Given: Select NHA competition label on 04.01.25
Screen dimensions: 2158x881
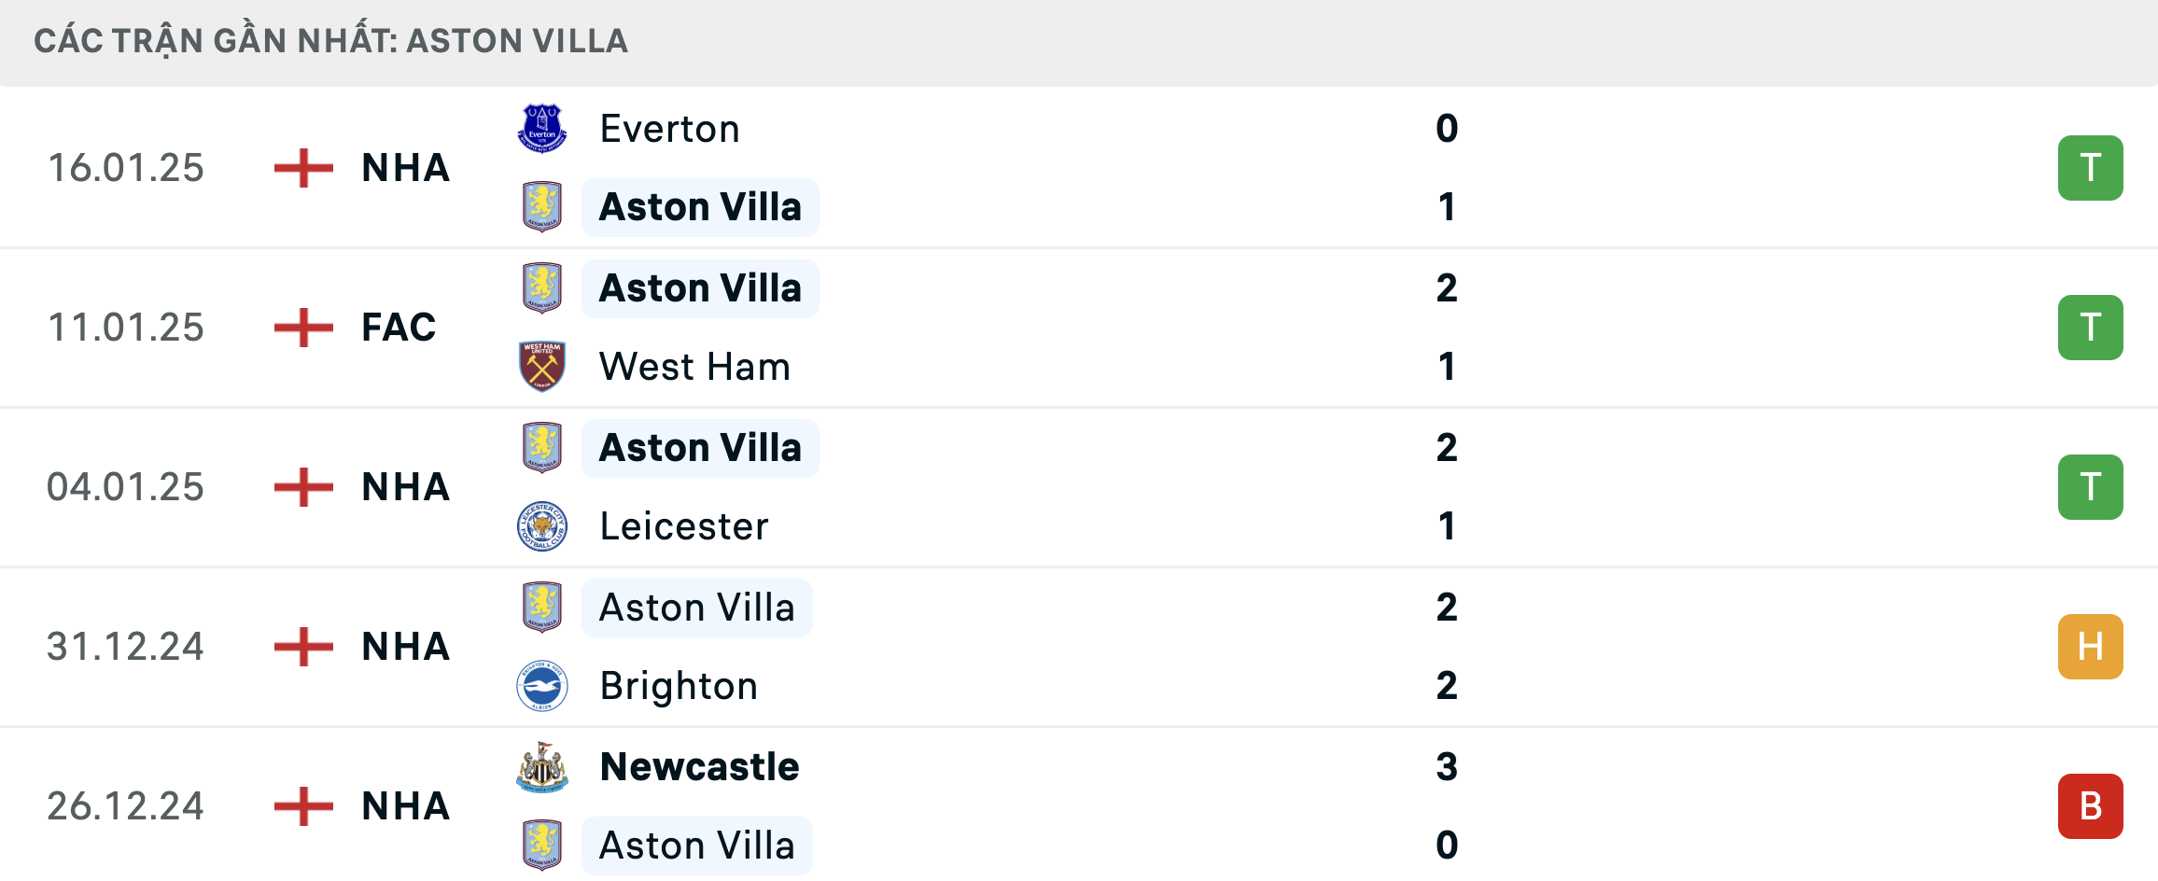Looking at the screenshot, I should 405,487.
